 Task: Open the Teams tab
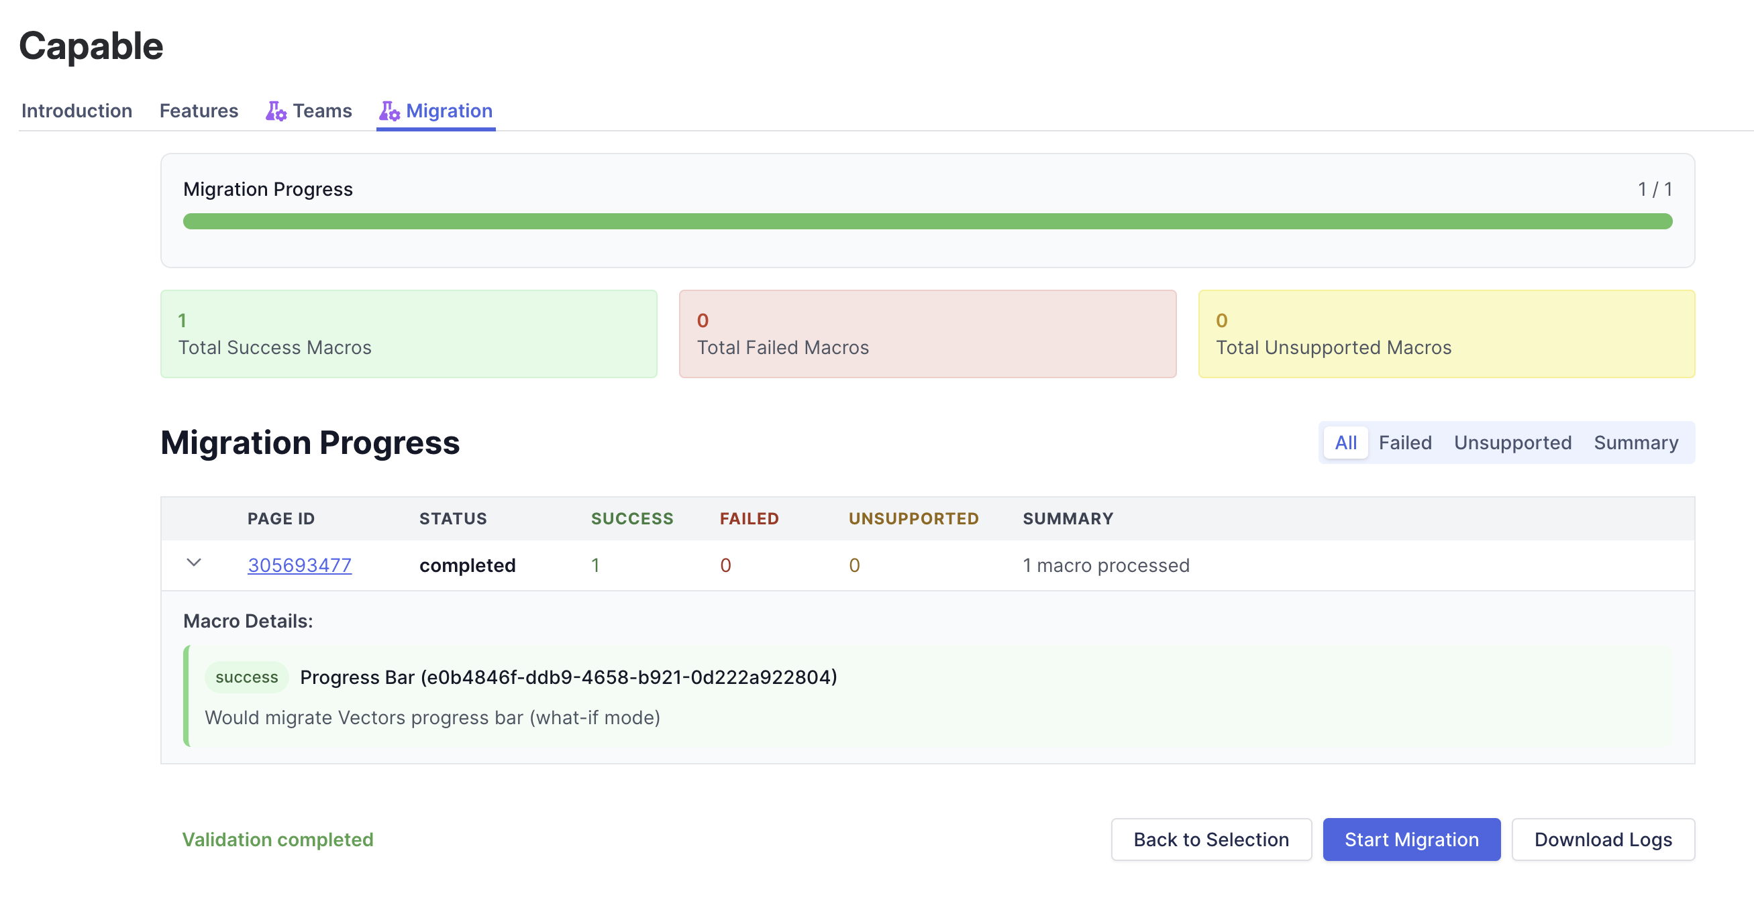[322, 111]
